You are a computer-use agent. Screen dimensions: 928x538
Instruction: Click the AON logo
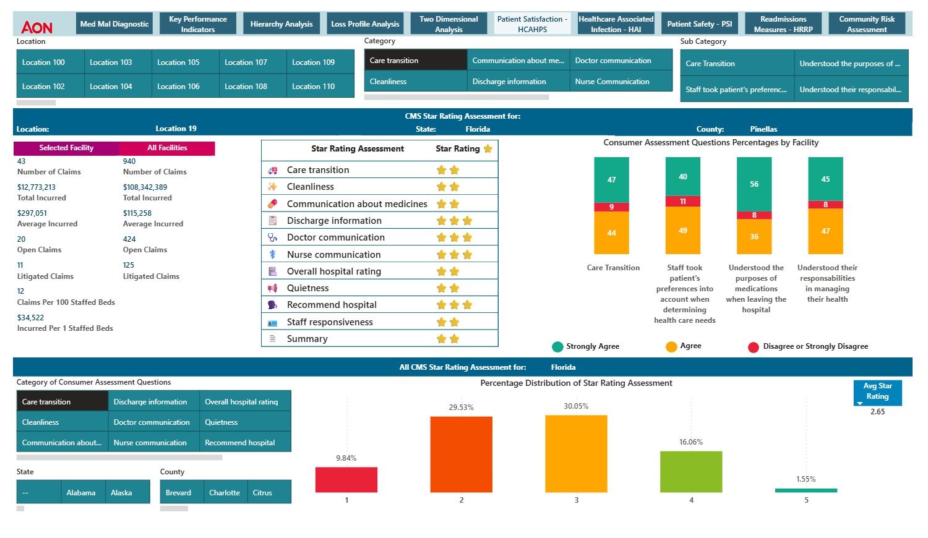(x=37, y=23)
